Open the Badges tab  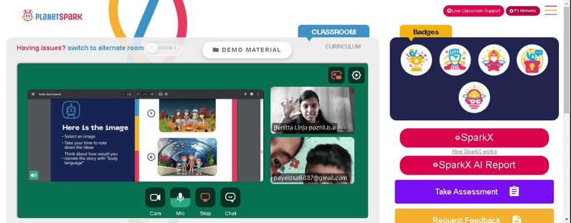426,32
